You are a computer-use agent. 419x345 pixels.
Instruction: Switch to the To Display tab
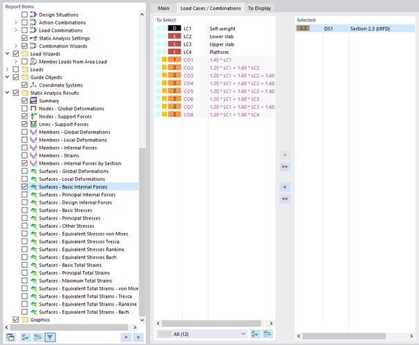pyautogui.click(x=260, y=8)
